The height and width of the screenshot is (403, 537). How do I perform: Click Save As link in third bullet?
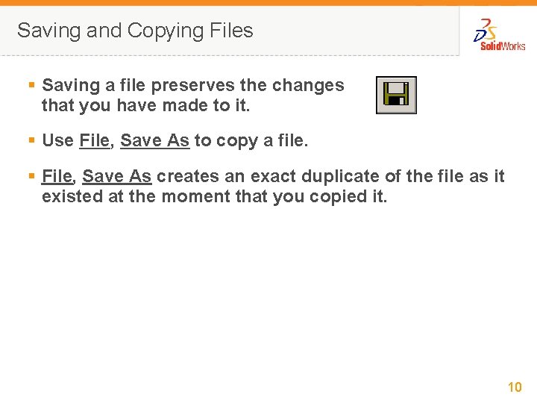click(117, 176)
